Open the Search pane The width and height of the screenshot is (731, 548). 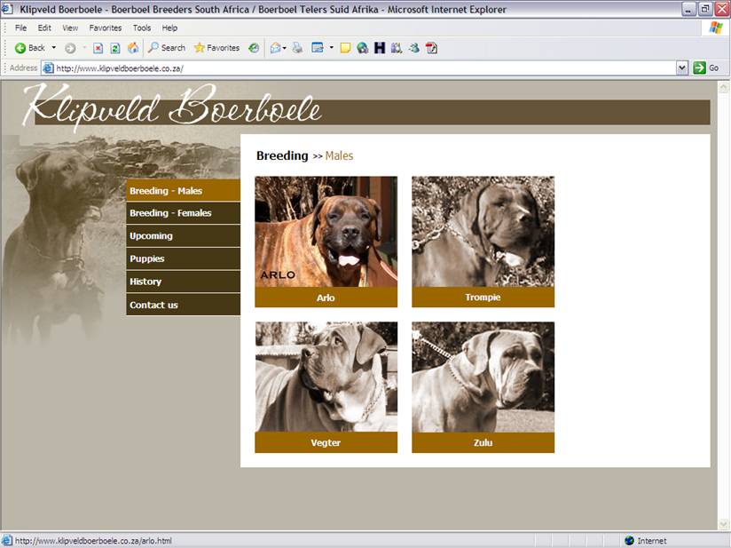coord(167,48)
